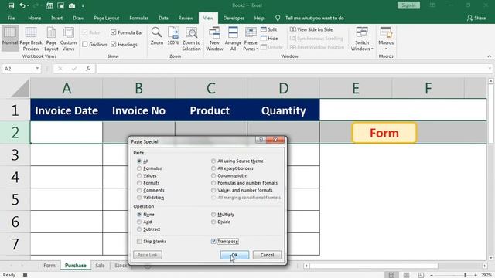
Task: Switch to the Home ribbon tab
Action: tap(34, 18)
